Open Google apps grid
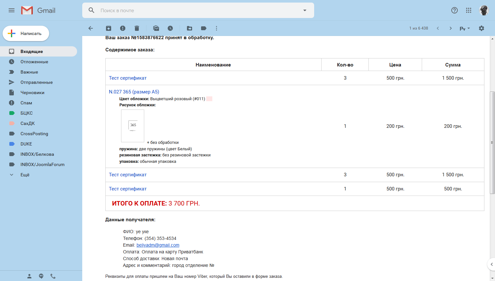 469,10
